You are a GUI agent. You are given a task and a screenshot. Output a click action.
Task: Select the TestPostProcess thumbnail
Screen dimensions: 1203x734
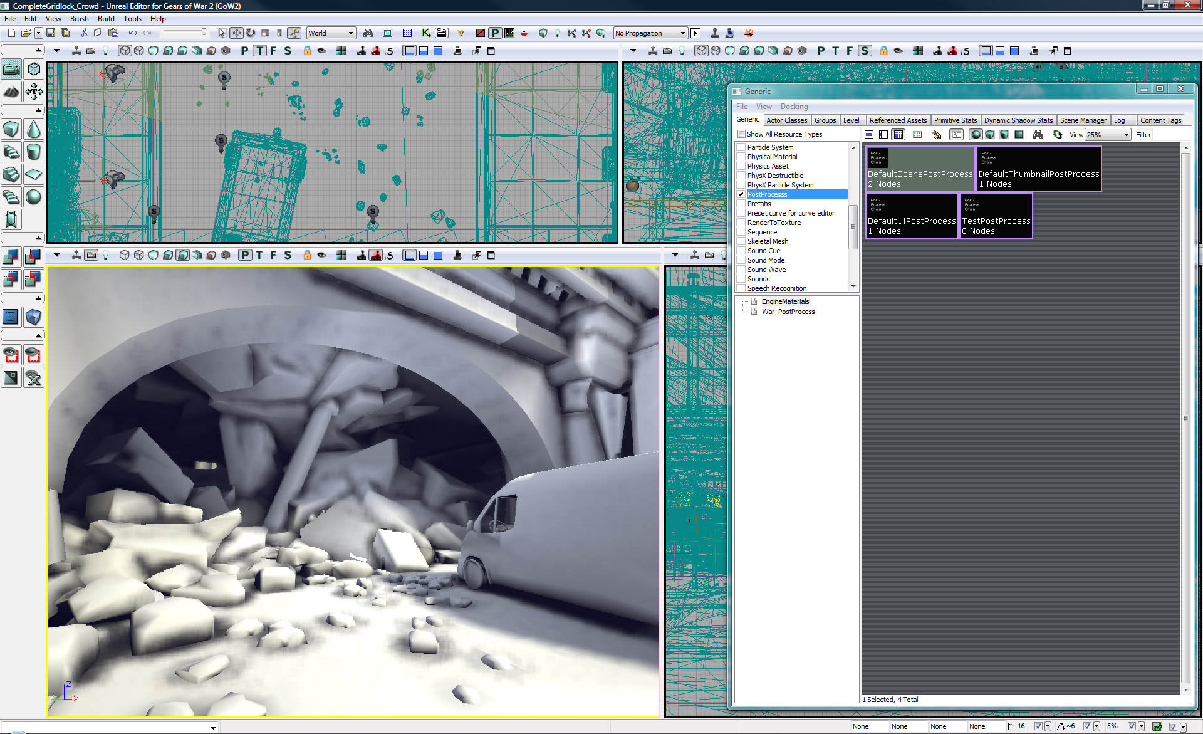[x=996, y=216]
